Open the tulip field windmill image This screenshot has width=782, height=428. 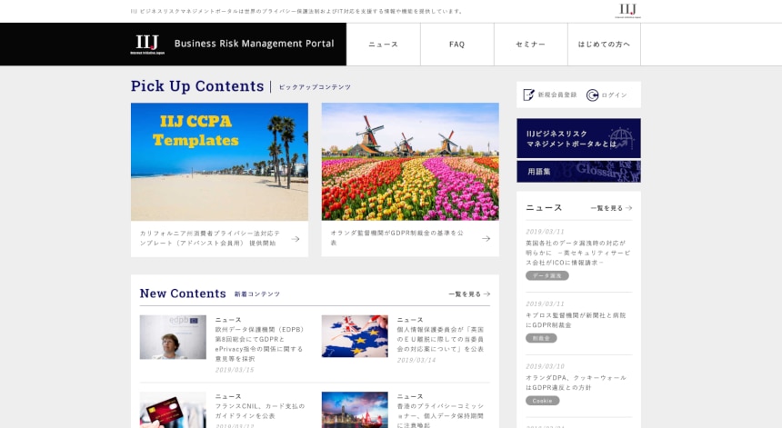pos(409,162)
